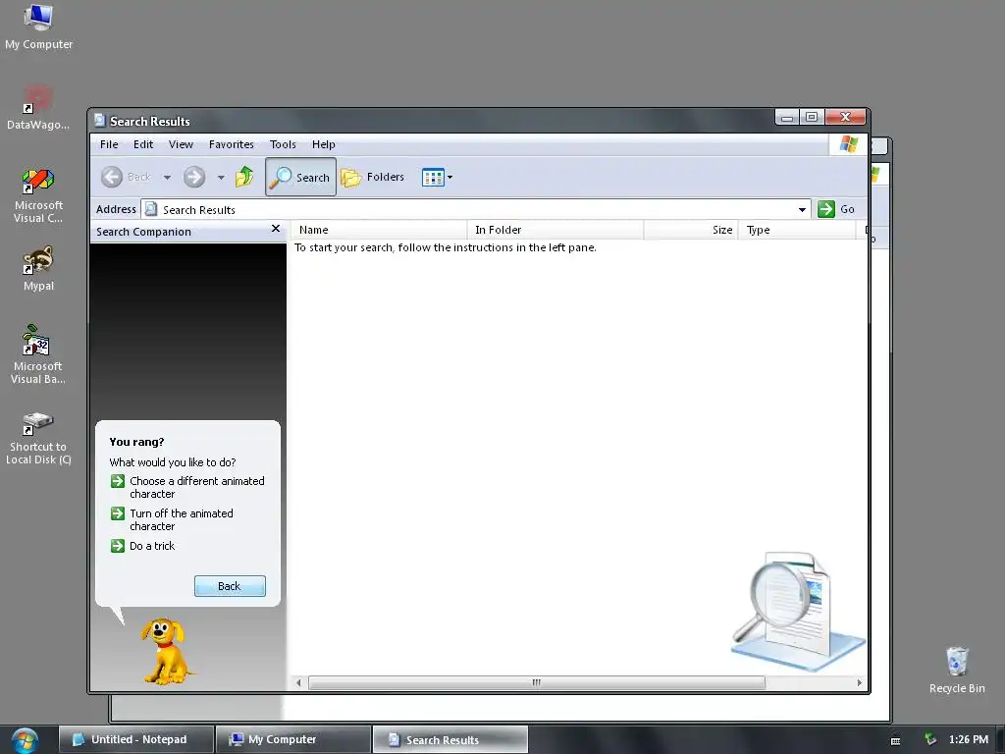The image size is (1005, 754).
Task: Go up one folder level icon
Action: tap(244, 177)
